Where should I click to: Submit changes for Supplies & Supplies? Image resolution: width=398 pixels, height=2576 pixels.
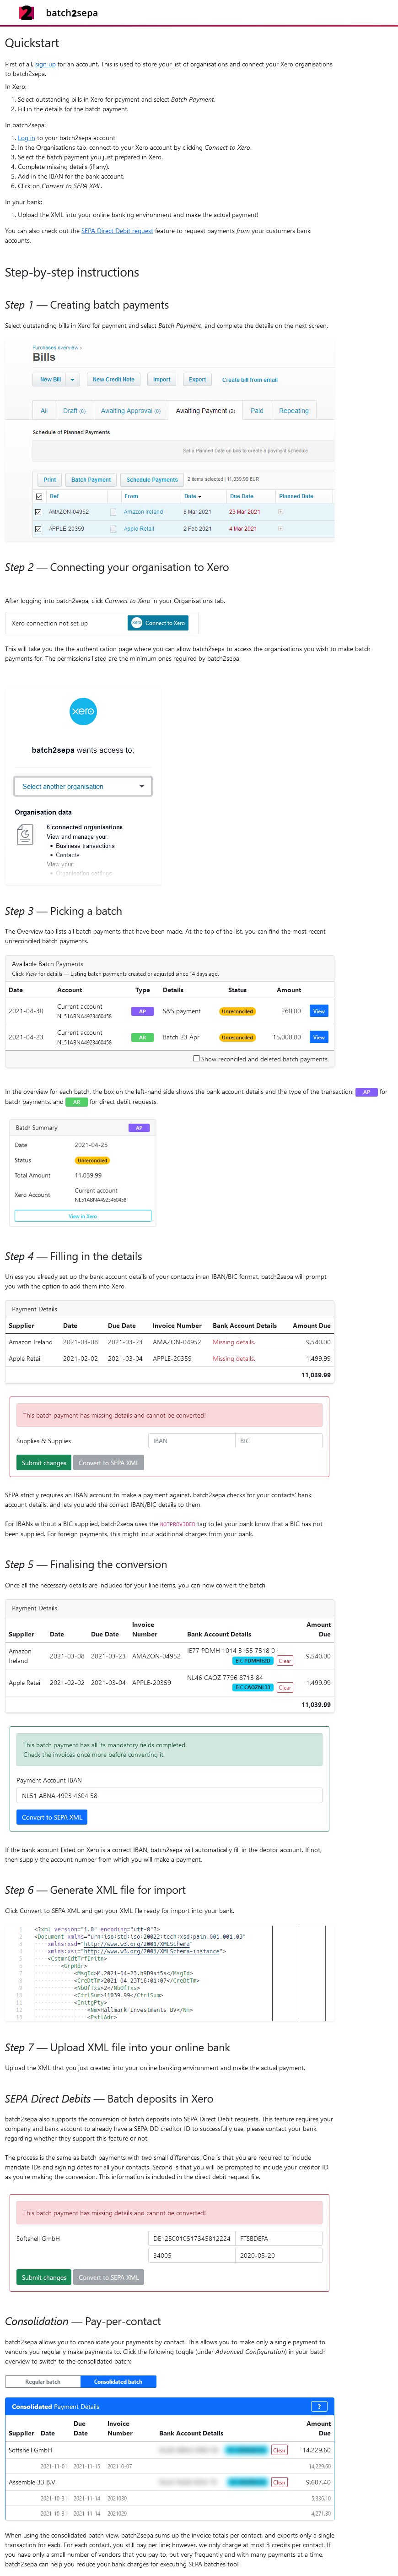pos(43,1463)
